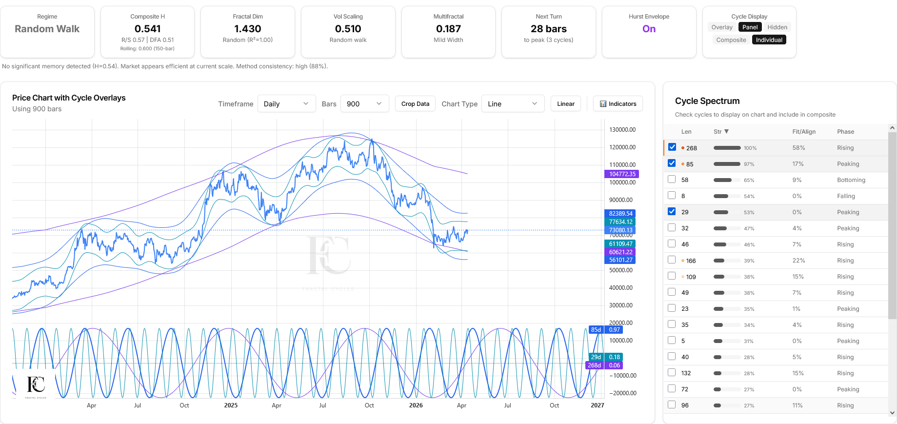
Task: Sort by the Fit/Align column header
Action: pyautogui.click(x=804, y=132)
